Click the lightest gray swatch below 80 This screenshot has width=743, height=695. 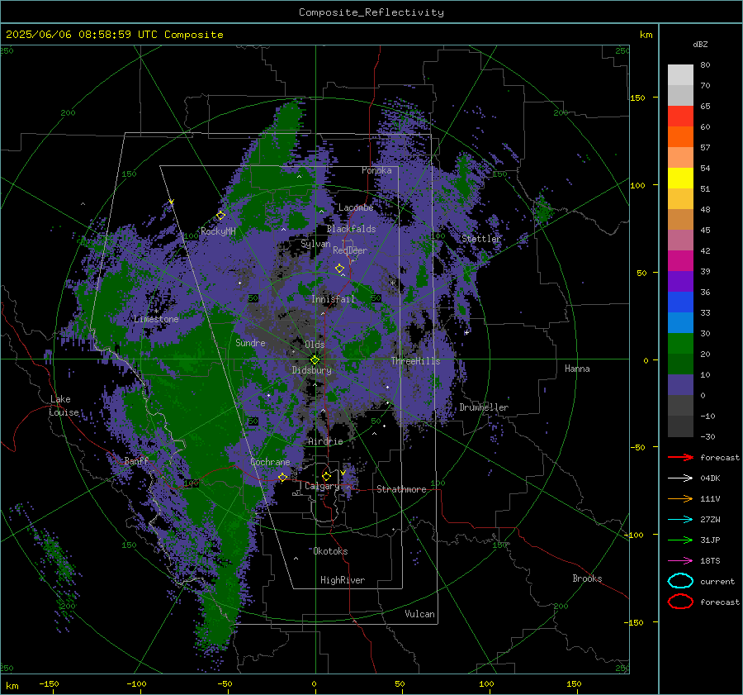680,75
